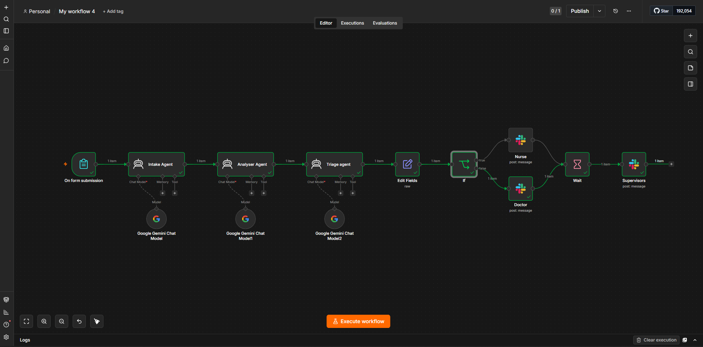703x347 pixels.
Task: Open the Analyser Agent node
Action: tap(245, 164)
